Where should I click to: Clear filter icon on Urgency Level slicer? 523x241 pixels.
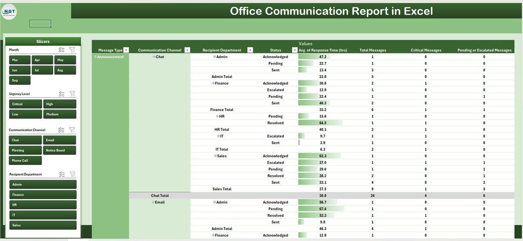coord(72,94)
